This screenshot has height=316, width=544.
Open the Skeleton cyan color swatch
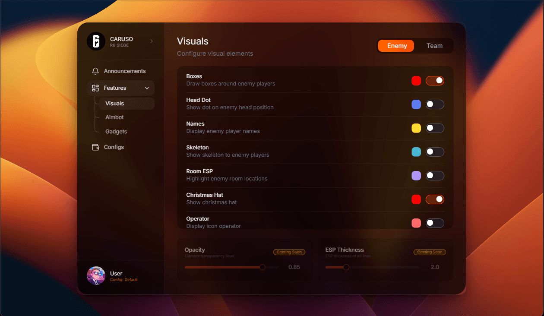coord(416,152)
